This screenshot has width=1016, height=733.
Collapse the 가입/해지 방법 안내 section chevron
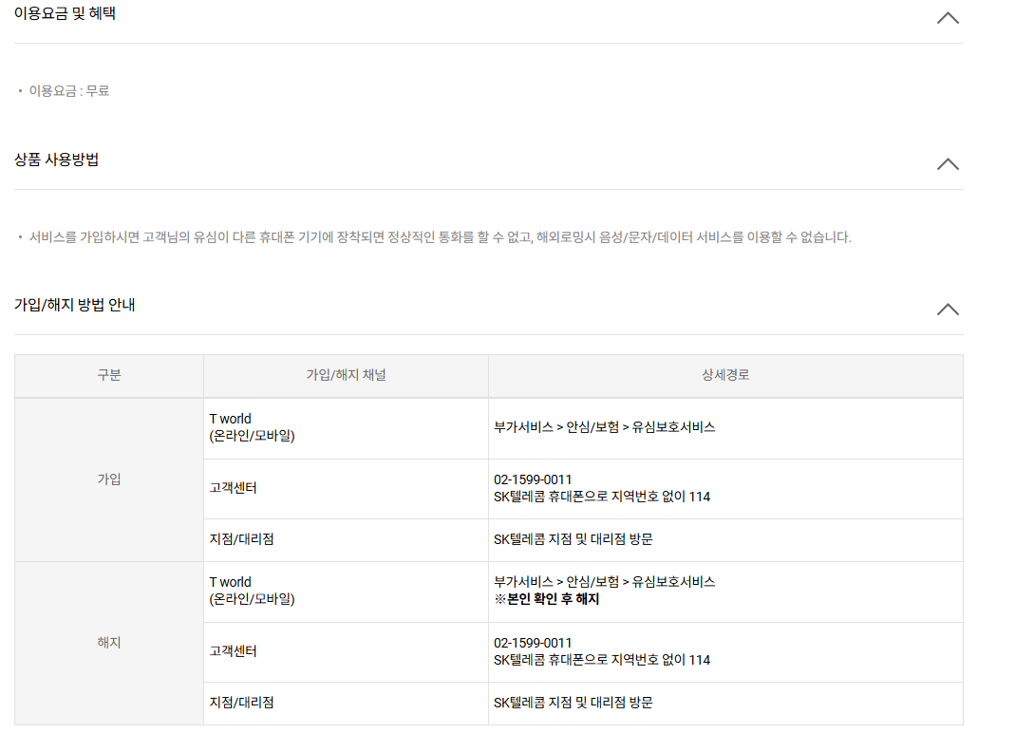pos(948,310)
